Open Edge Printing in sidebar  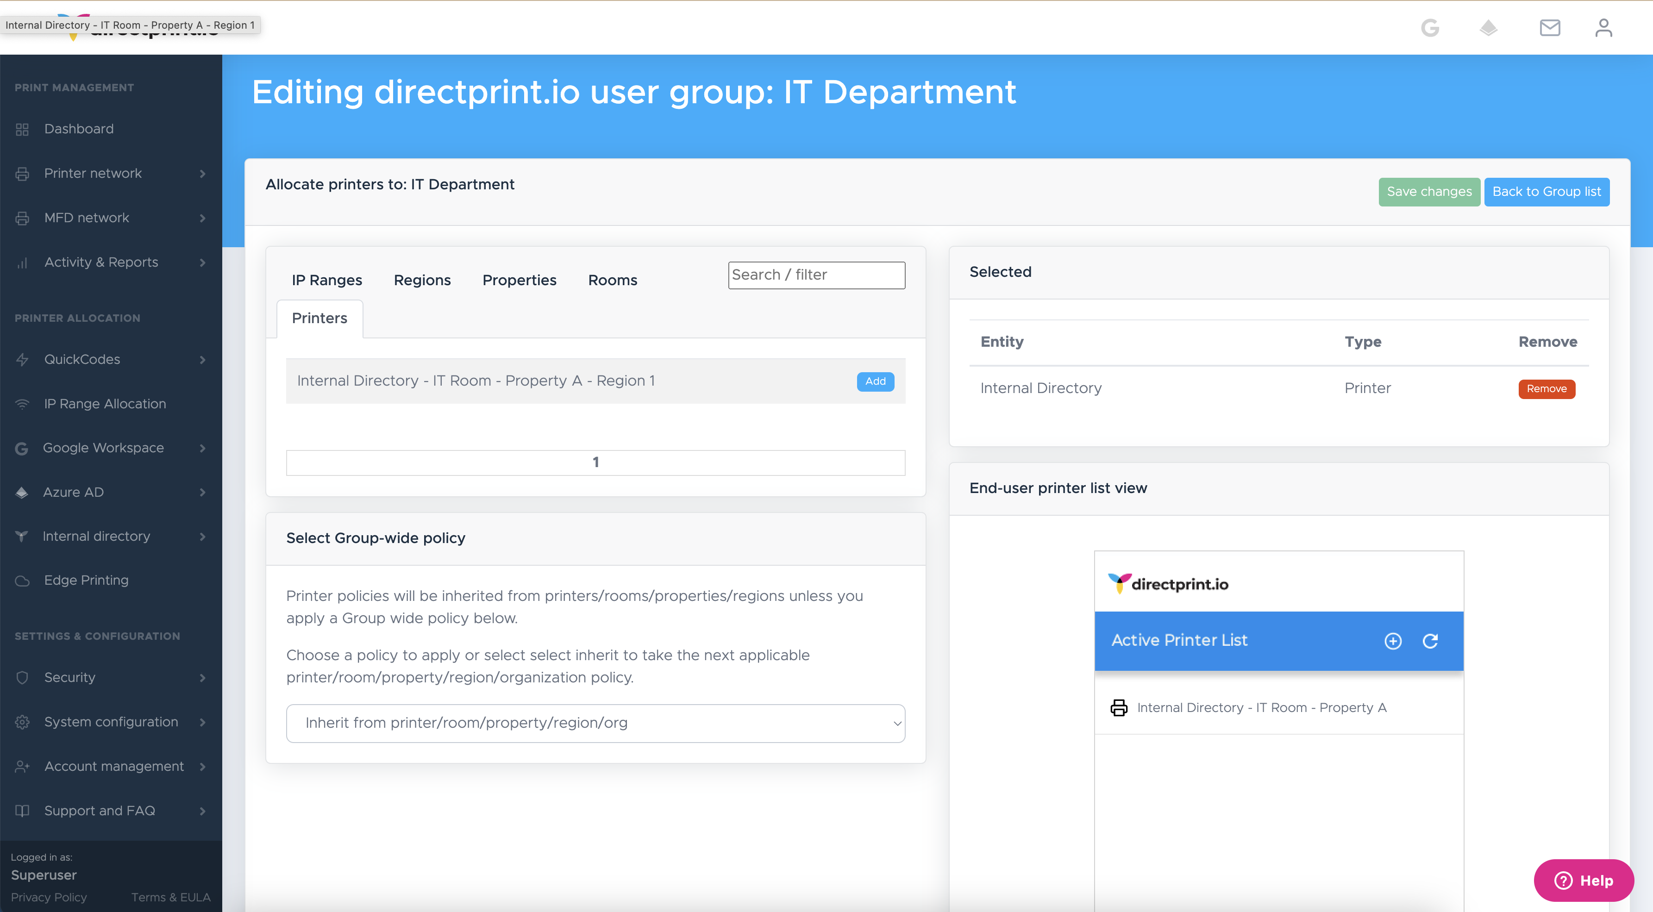(86, 580)
